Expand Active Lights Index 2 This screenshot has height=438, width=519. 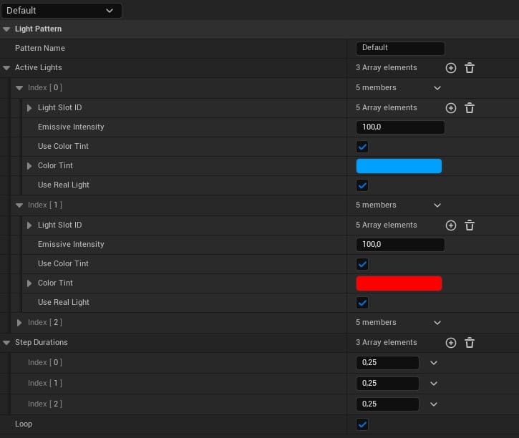click(19, 323)
